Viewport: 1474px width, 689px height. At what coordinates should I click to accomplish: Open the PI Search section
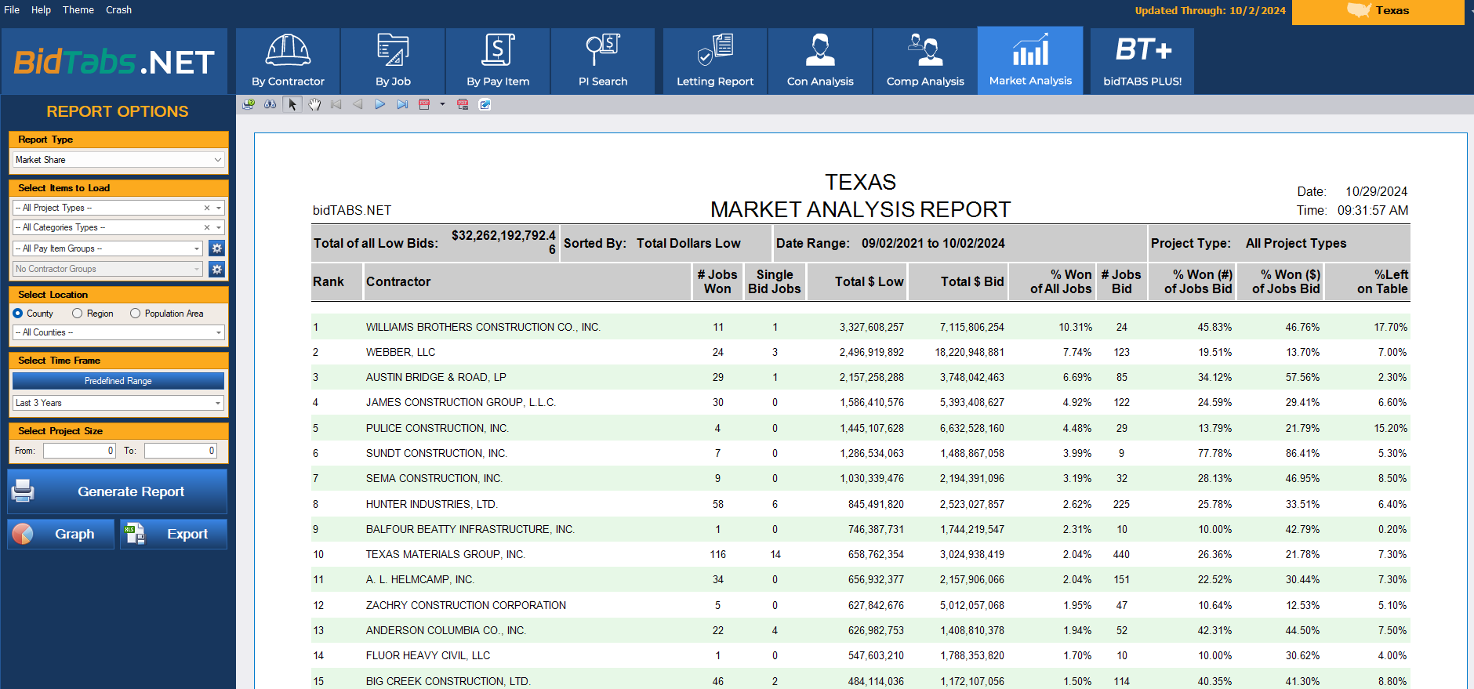point(603,61)
